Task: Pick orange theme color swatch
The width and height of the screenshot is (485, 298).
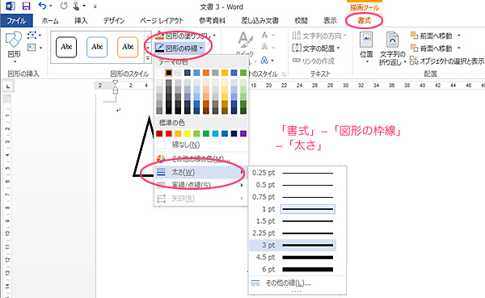Action: tap(206, 73)
